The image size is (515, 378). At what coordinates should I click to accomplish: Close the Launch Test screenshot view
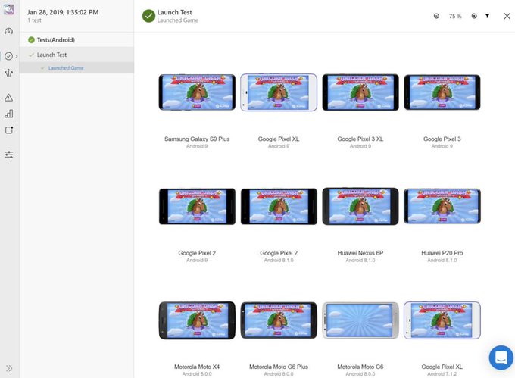click(x=507, y=16)
